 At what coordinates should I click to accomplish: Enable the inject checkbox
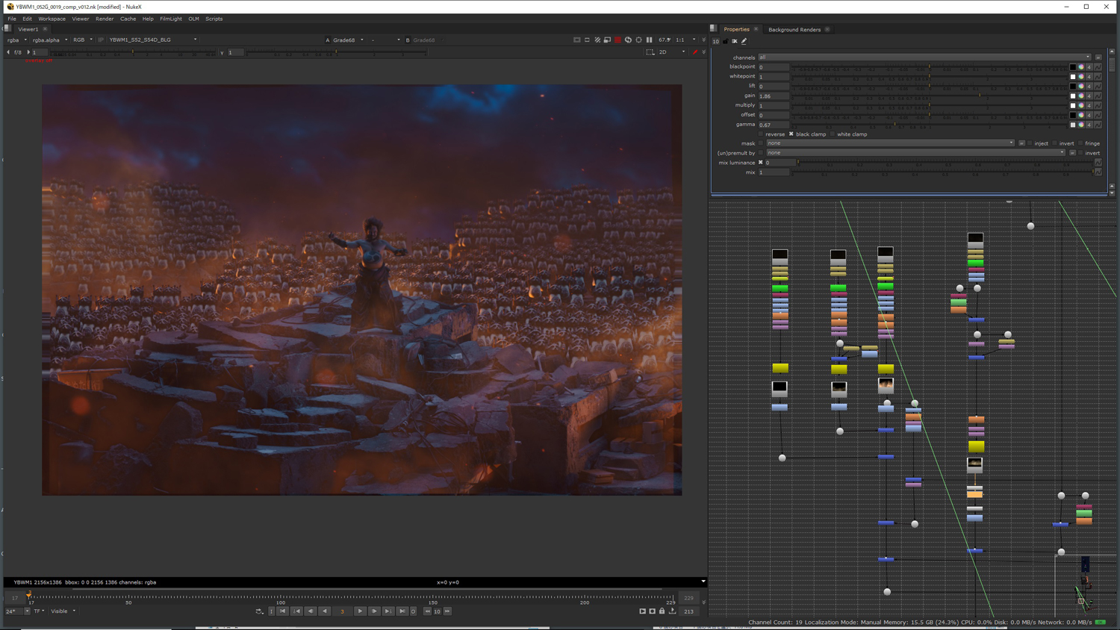(x=1030, y=143)
